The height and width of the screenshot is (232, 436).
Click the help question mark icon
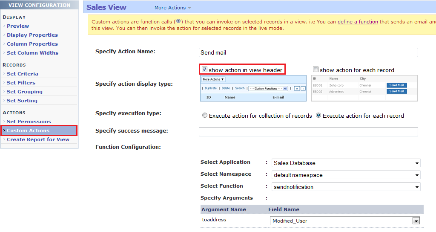click(179, 21)
